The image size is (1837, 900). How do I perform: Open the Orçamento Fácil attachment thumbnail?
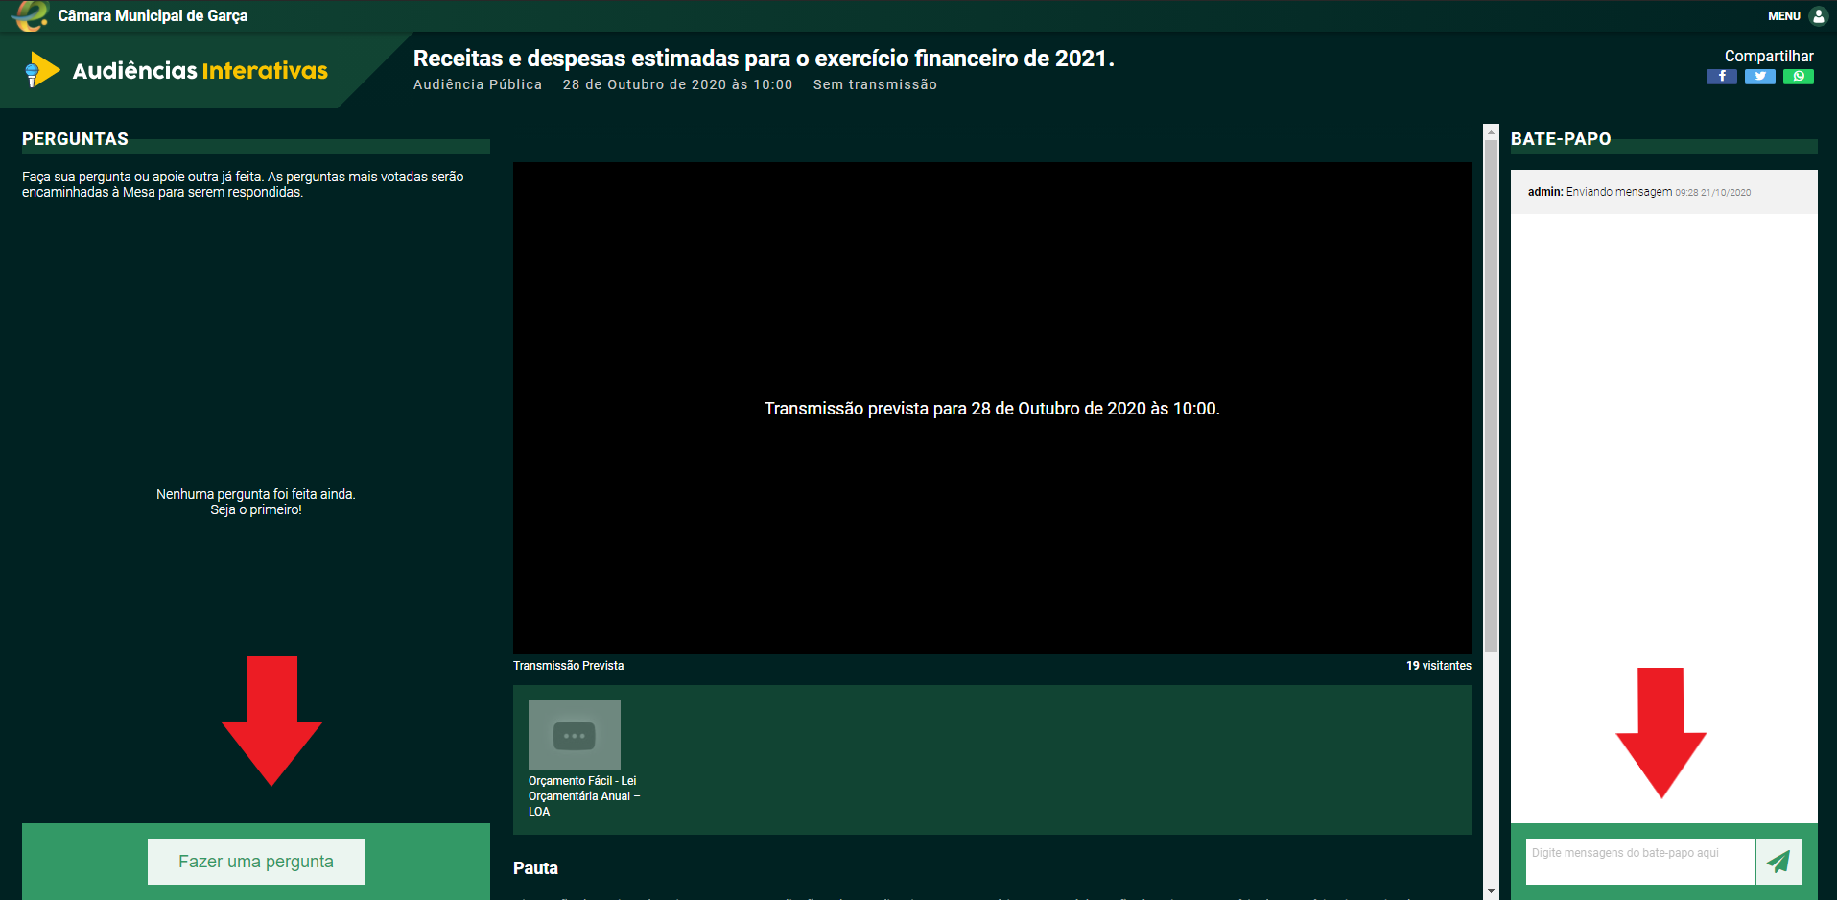pos(574,735)
